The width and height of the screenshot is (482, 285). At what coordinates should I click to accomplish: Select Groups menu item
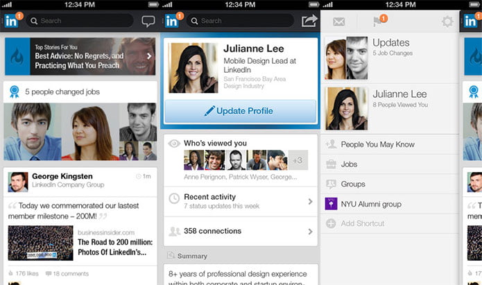[x=390, y=184]
